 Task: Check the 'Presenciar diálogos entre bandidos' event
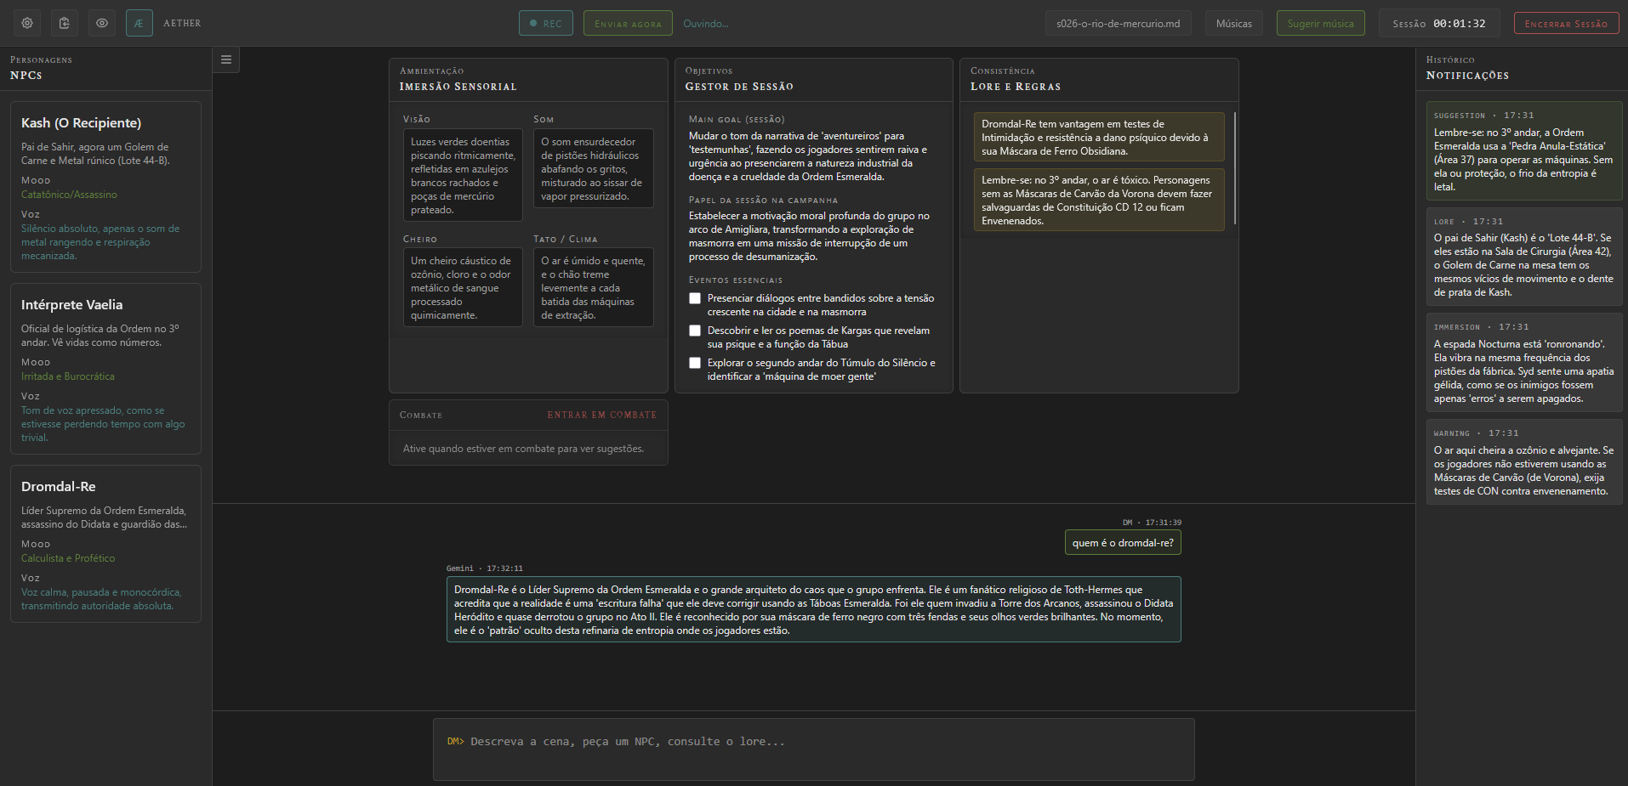[695, 298]
